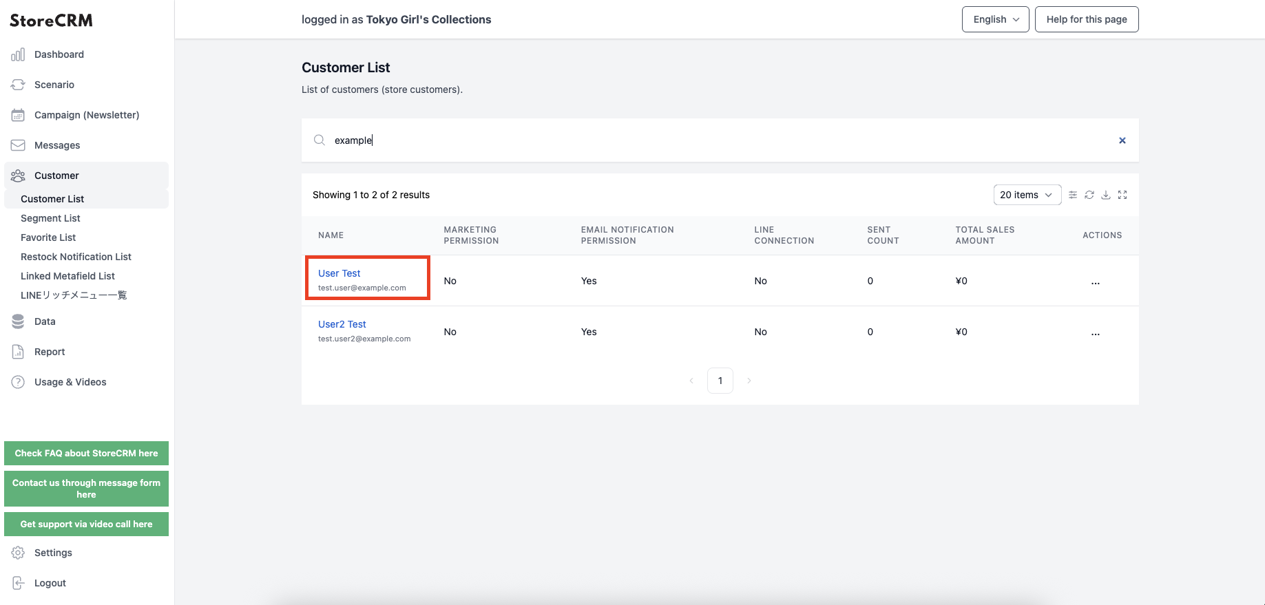Image resolution: width=1265 pixels, height=605 pixels.
Task: Open the User2 Test customer link
Action: 342,324
